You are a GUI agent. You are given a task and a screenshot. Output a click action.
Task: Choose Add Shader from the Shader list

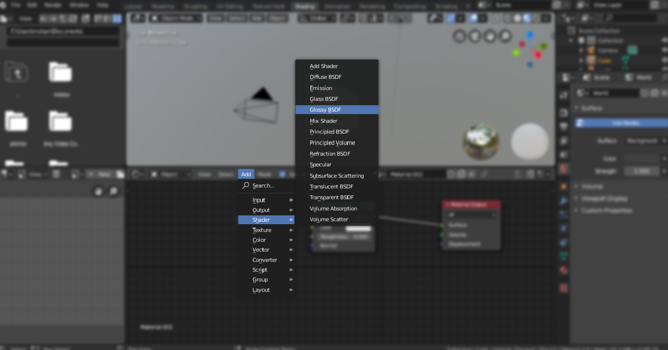(337, 66)
